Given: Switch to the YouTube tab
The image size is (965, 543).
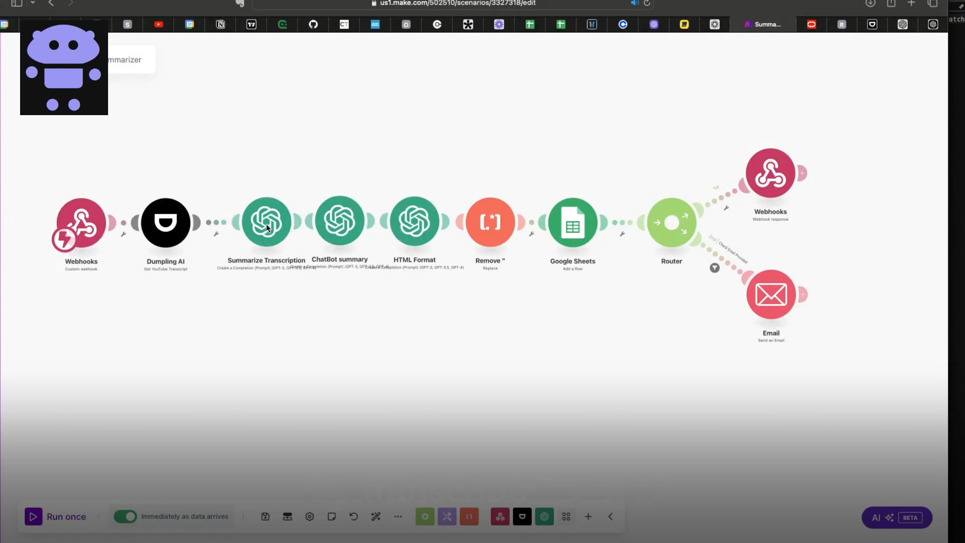Looking at the screenshot, I should (159, 24).
